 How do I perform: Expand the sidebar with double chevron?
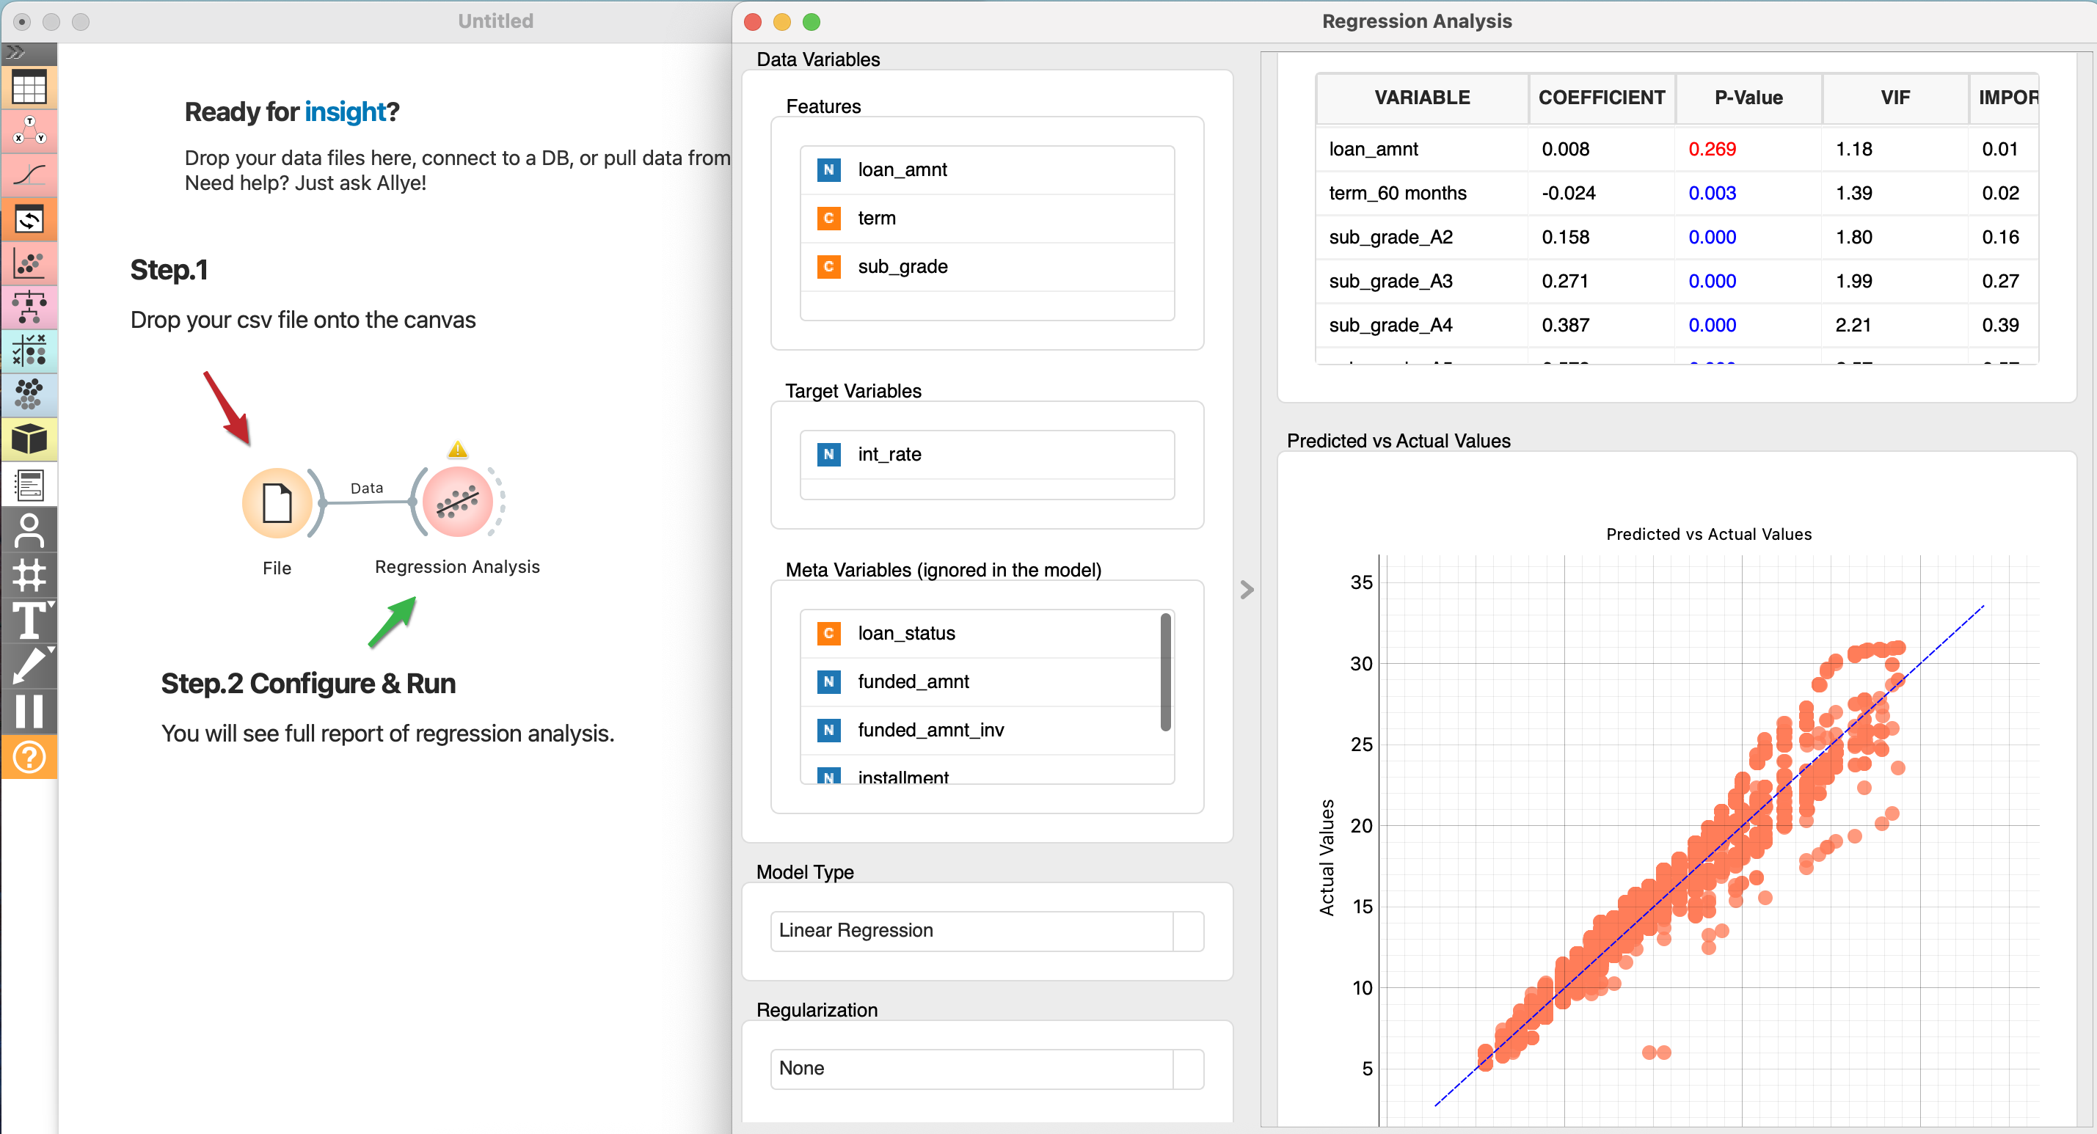point(16,53)
